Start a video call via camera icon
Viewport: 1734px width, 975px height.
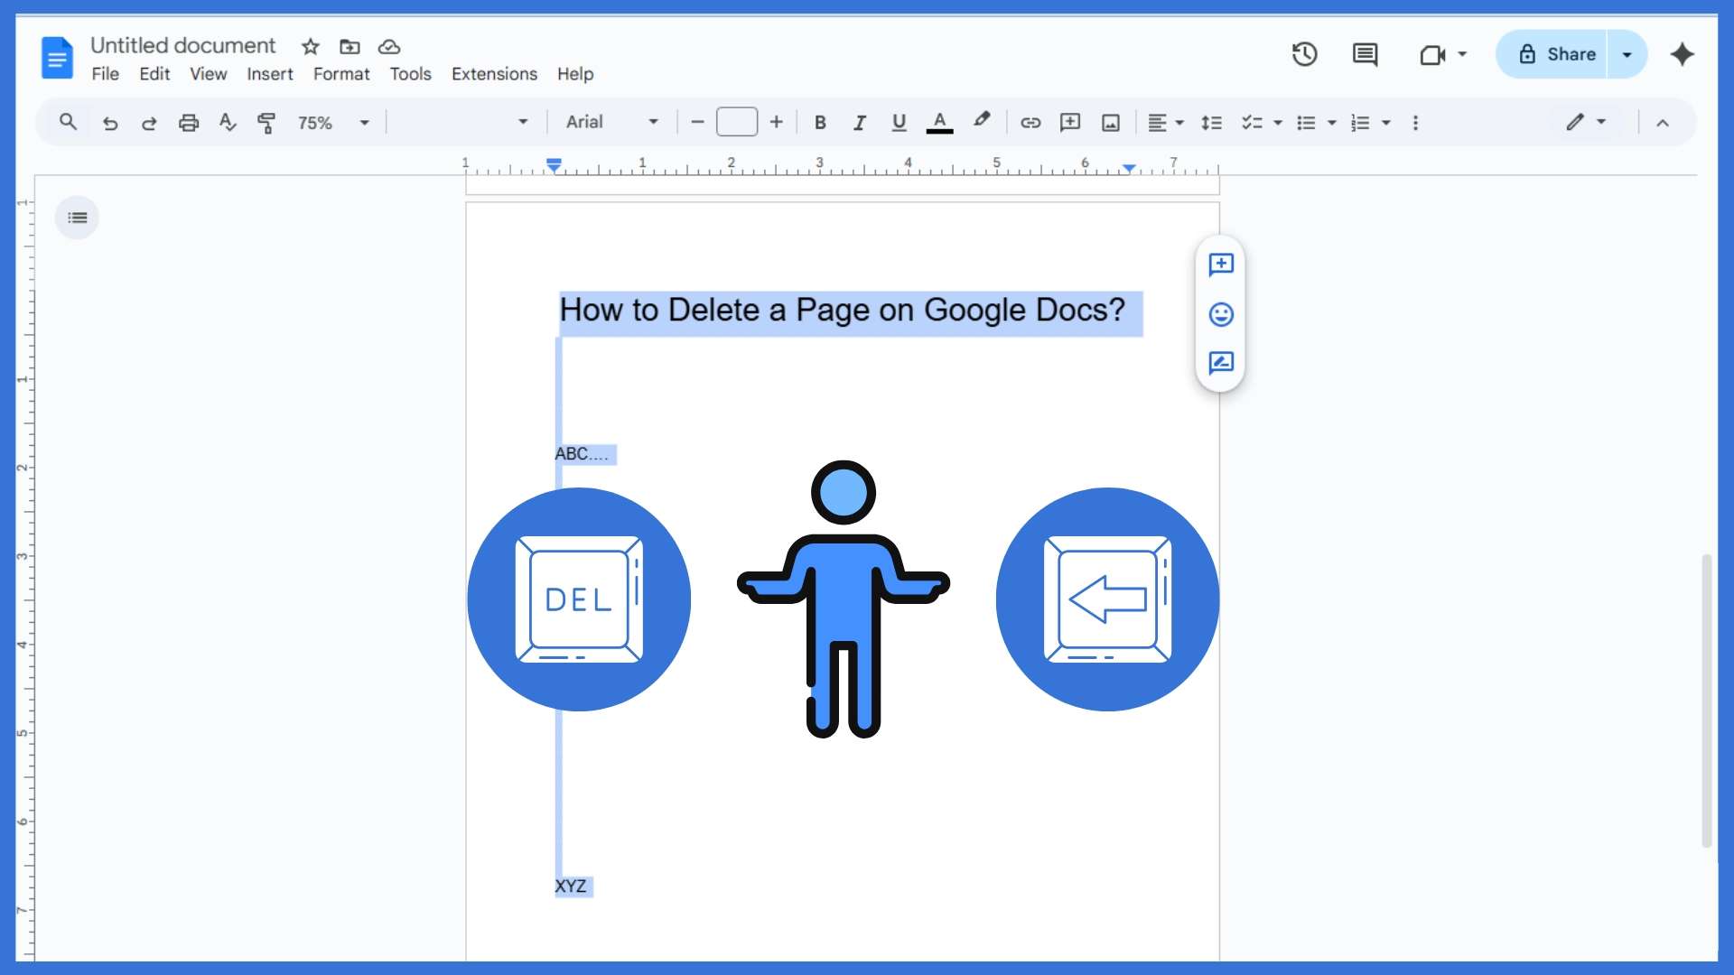click(1432, 55)
